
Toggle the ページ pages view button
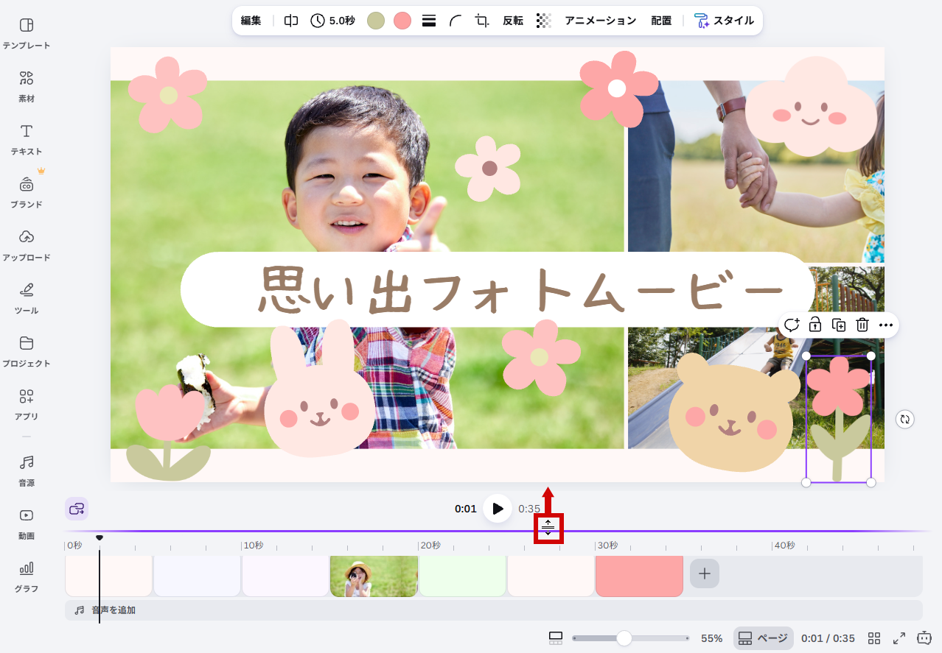click(763, 638)
